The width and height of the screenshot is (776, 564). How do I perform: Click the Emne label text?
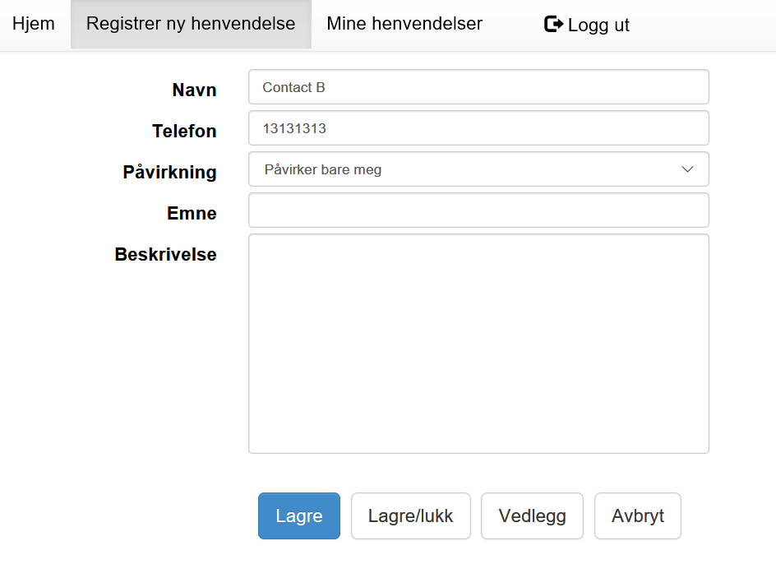tap(192, 214)
